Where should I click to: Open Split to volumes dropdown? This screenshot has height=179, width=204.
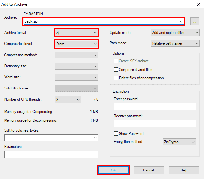51,138
